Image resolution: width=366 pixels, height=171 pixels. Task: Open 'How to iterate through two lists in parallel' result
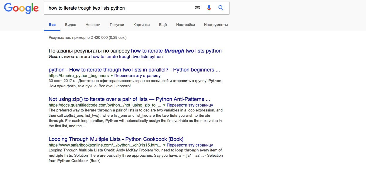[x=134, y=70]
